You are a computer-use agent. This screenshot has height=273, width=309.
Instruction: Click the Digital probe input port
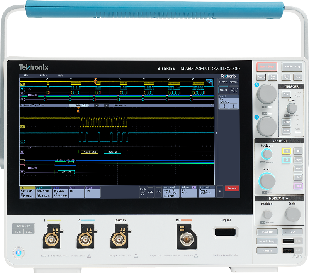[225, 232]
